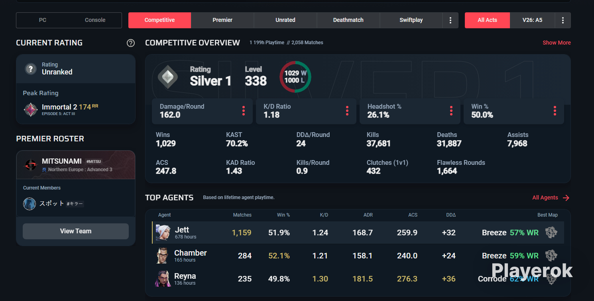Click the Reyna agent portrait icon
The width and height of the screenshot is (594, 301).
[x=162, y=279]
